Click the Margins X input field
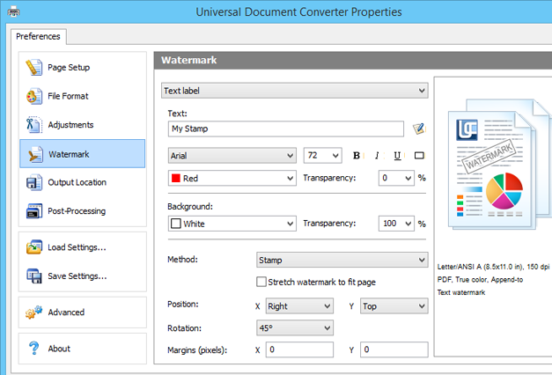Viewport: 552px width, 375px height. [x=299, y=349]
